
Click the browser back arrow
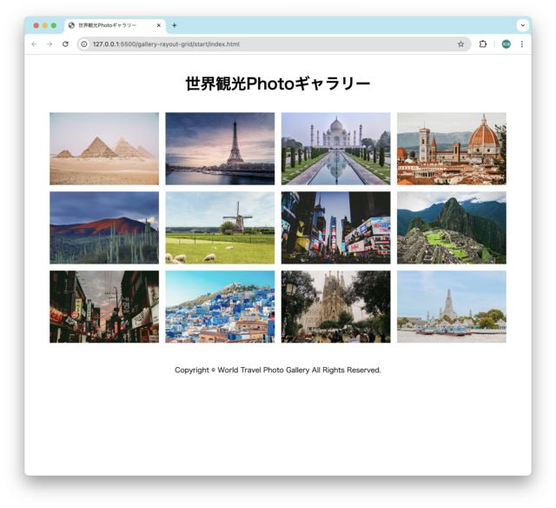click(x=34, y=44)
